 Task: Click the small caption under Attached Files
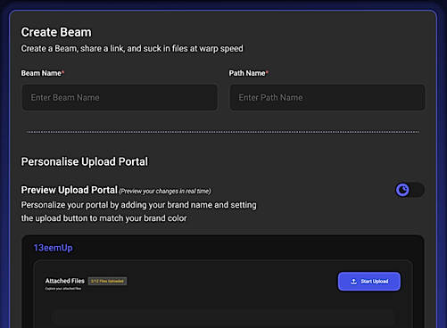[x=63, y=289]
